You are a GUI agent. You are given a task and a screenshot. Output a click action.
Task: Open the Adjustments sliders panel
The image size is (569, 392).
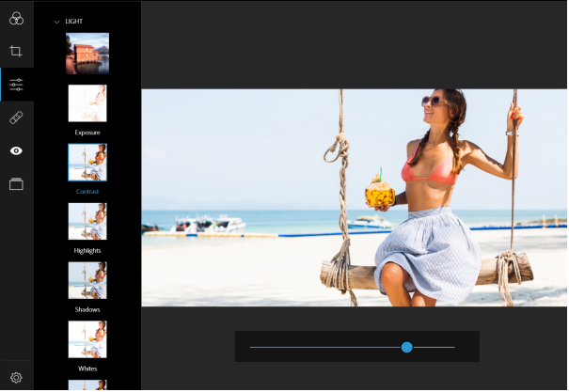[x=16, y=85]
